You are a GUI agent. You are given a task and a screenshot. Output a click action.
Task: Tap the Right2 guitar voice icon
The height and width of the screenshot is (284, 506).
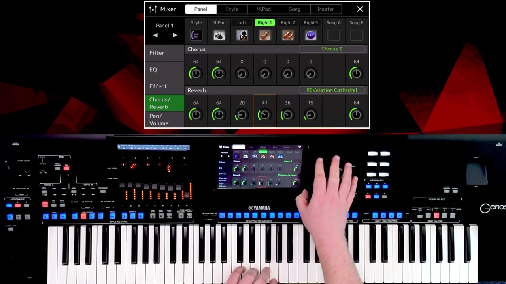(288, 35)
